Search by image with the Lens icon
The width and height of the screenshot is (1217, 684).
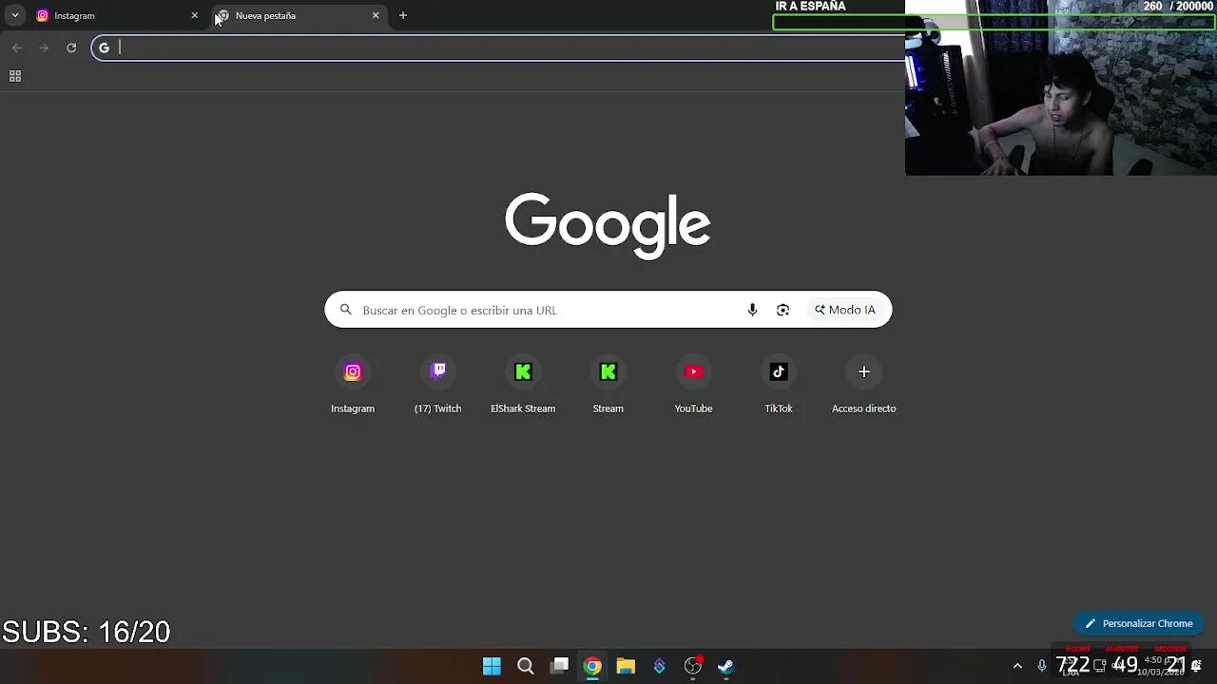782,310
